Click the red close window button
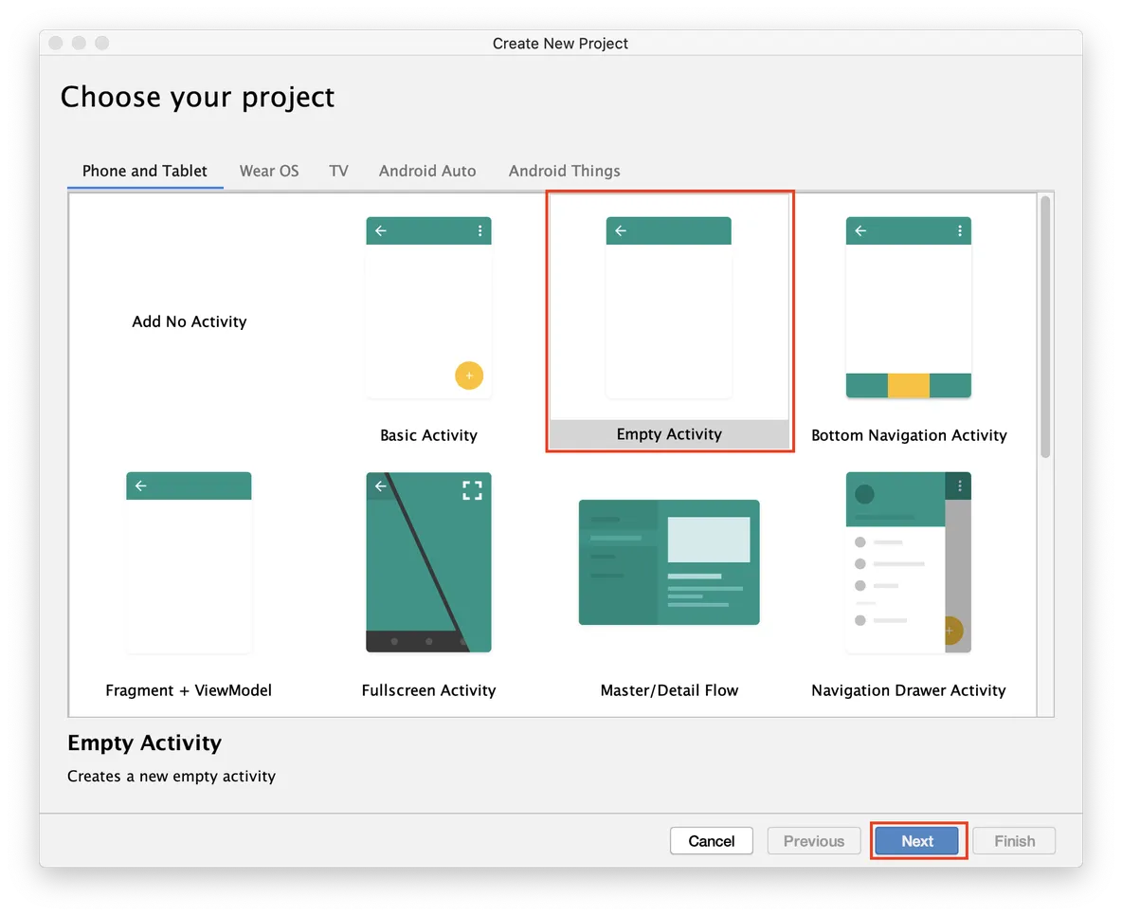Viewport: 1122px width, 916px height. pos(56,43)
